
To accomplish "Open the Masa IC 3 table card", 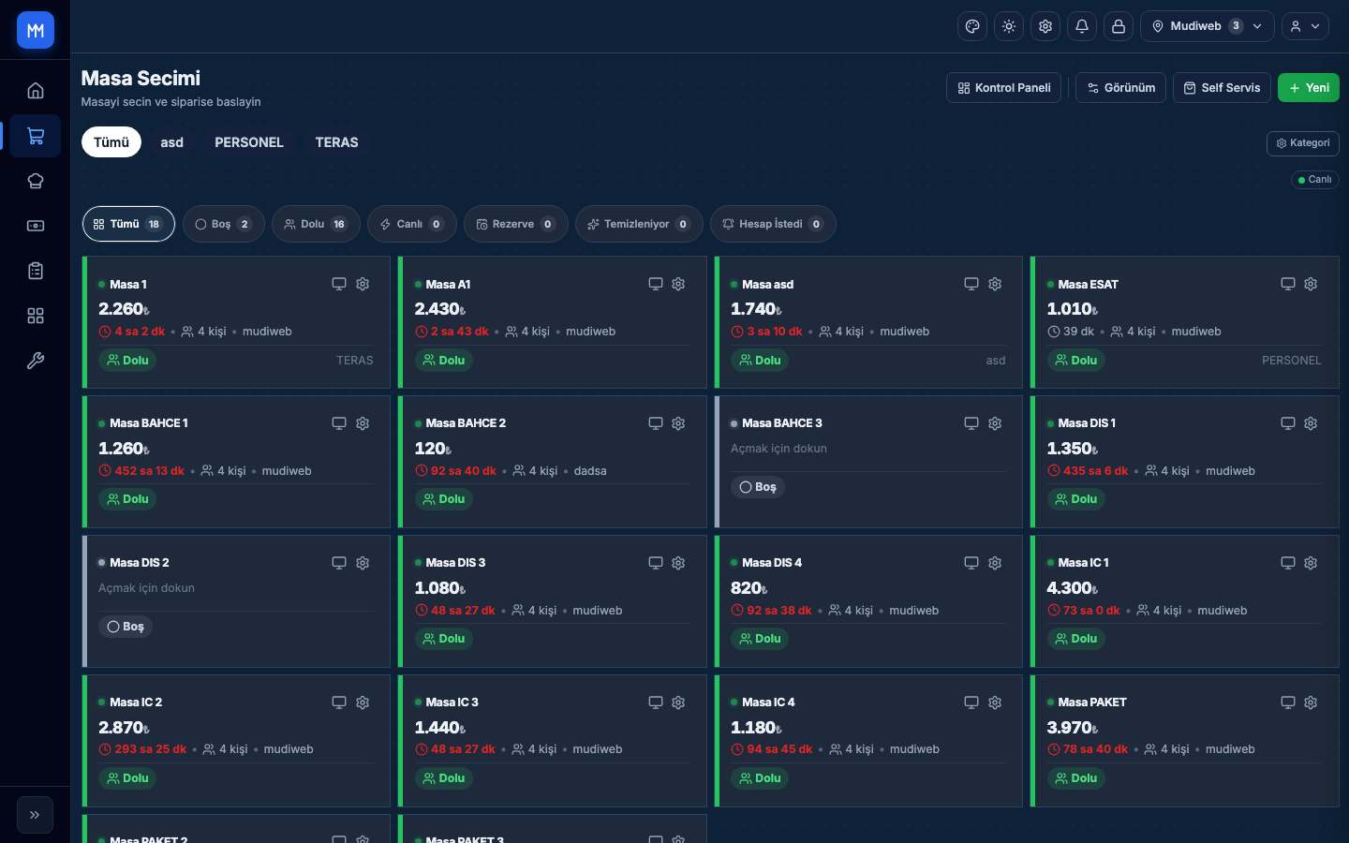I will point(553,741).
